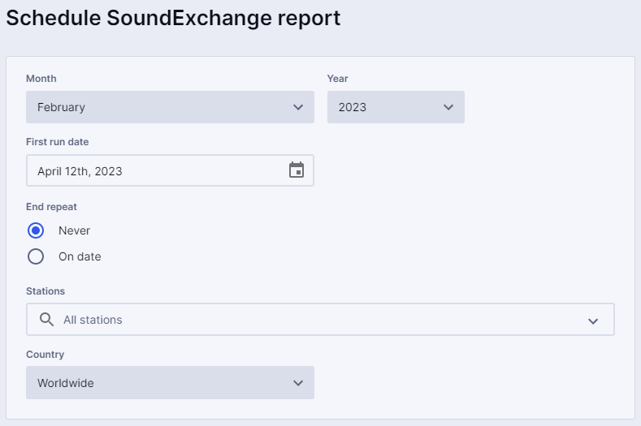The height and width of the screenshot is (426, 641).
Task: Select the On date radio button
Action: click(x=36, y=256)
